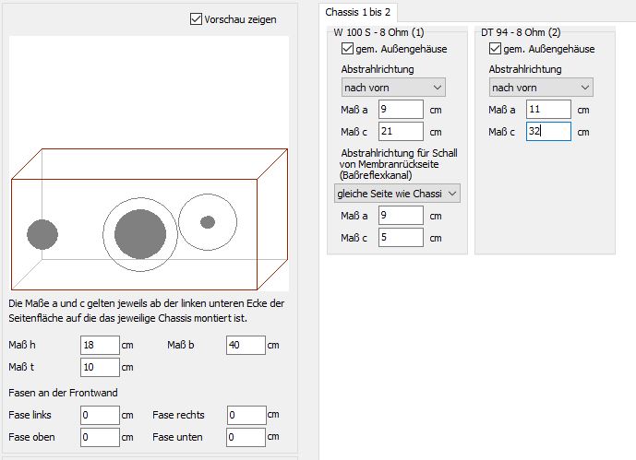
Task: Uncheck gem. Außengehäuse for DT 94
Action: click(495, 49)
